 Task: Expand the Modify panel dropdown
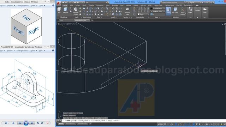point(114,17)
